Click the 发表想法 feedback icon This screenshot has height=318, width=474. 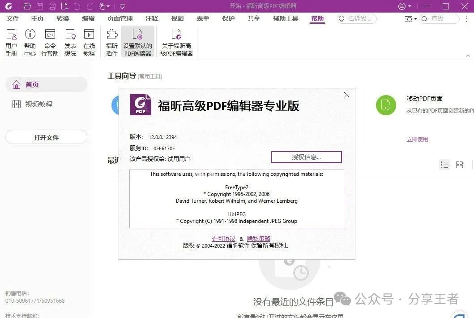click(x=70, y=42)
